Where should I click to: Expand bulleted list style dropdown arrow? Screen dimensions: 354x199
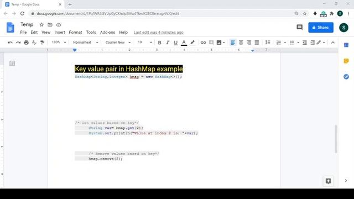click(x=298, y=43)
